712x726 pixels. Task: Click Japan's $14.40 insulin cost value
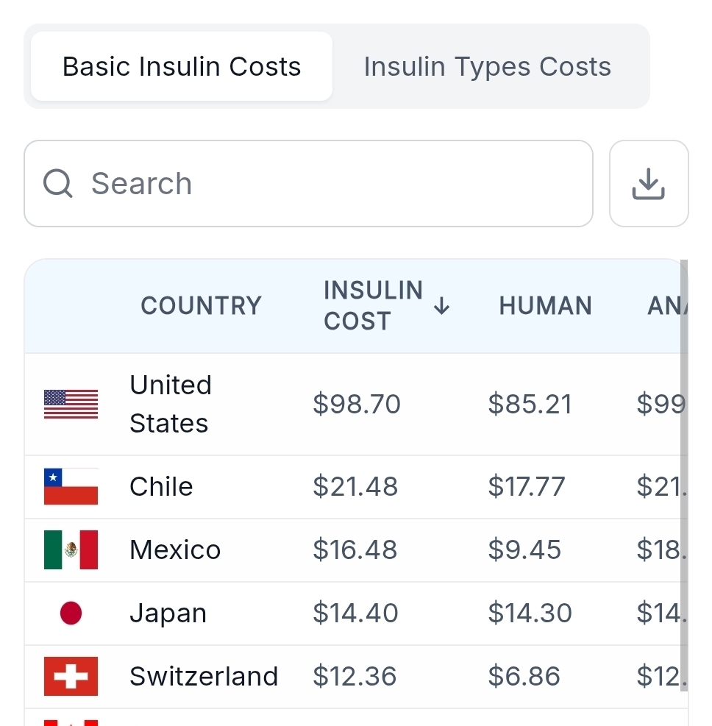355,613
